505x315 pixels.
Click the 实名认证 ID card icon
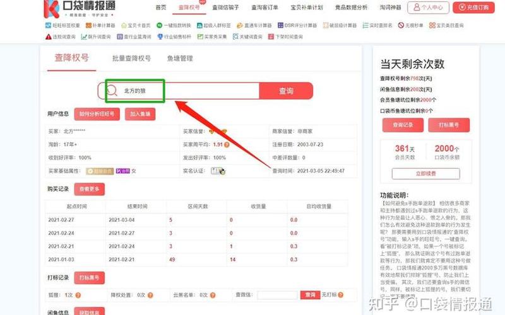point(218,171)
